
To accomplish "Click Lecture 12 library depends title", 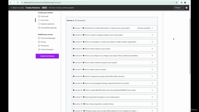I will click(99, 104).
